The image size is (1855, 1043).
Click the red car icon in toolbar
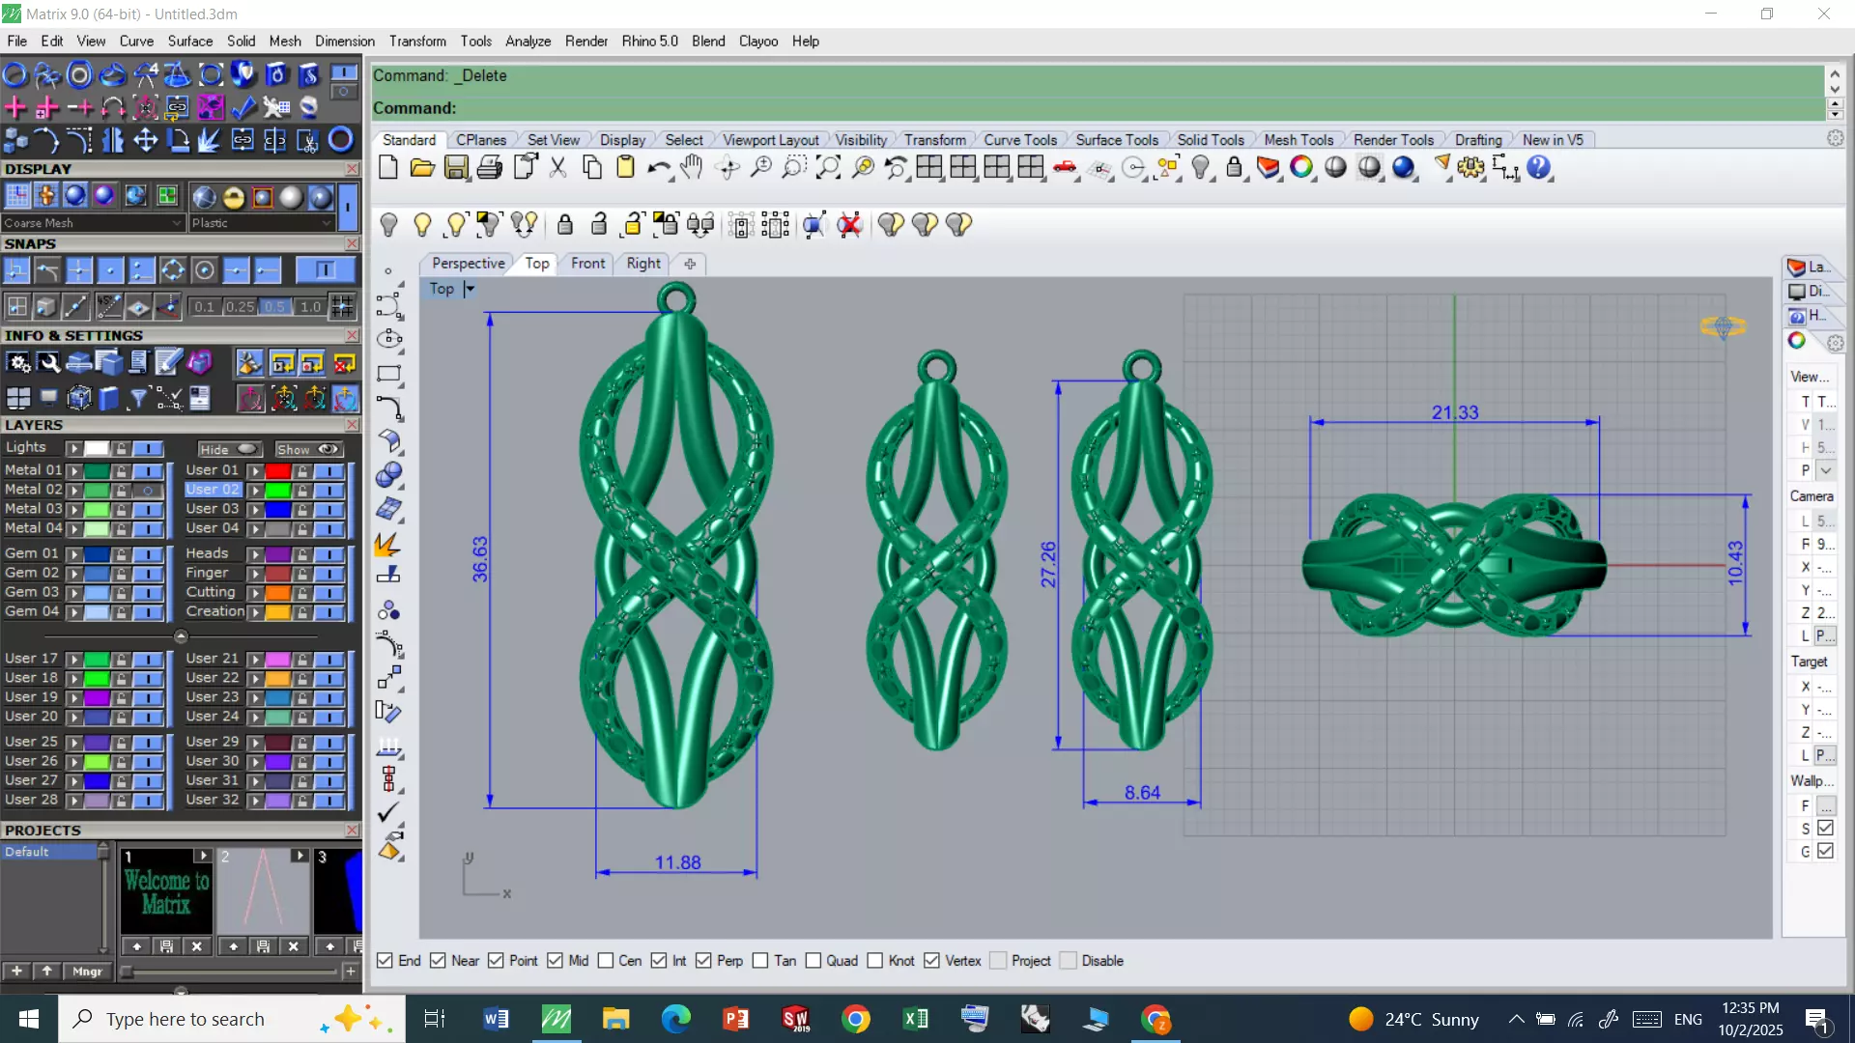click(1065, 168)
